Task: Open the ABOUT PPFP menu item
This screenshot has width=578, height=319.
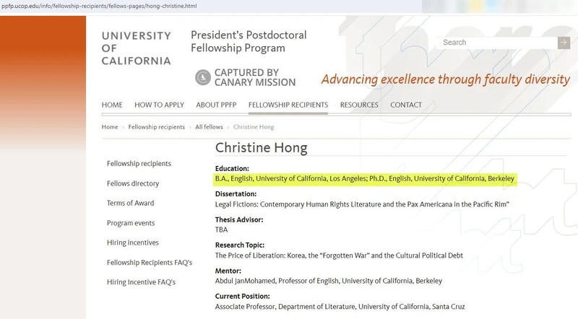Action: click(216, 105)
